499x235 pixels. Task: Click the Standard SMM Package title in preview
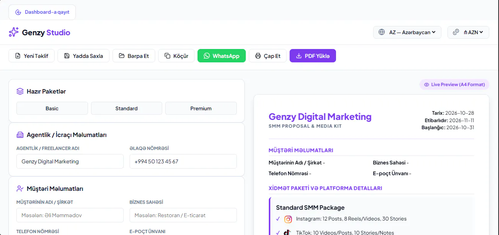310,208
